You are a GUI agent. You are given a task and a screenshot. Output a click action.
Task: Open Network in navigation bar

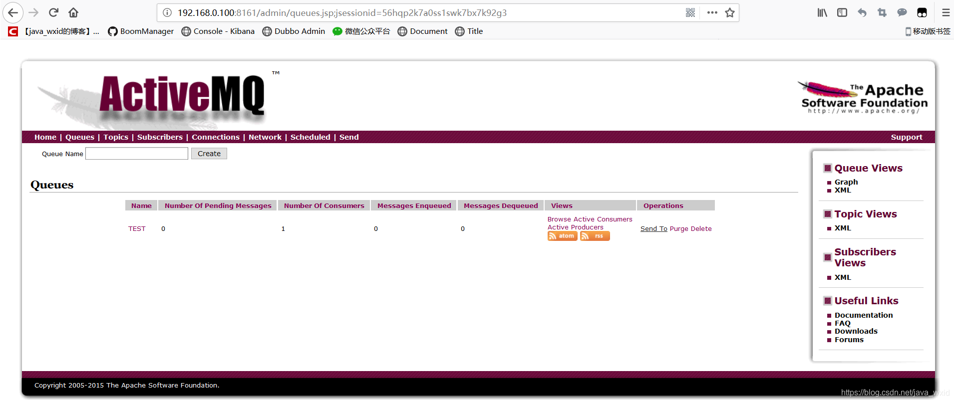point(265,137)
